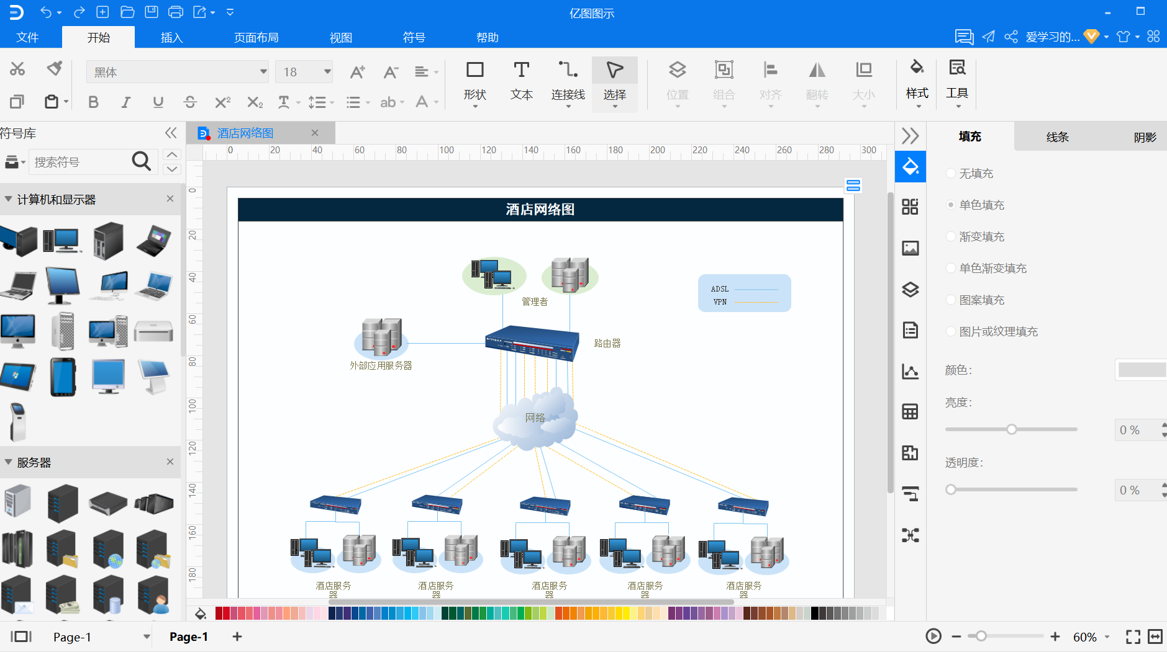Viewport: 1167px width, 652px height.
Task: Click the full screen fit icon in status bar
Action: (x=1133, y=636)
